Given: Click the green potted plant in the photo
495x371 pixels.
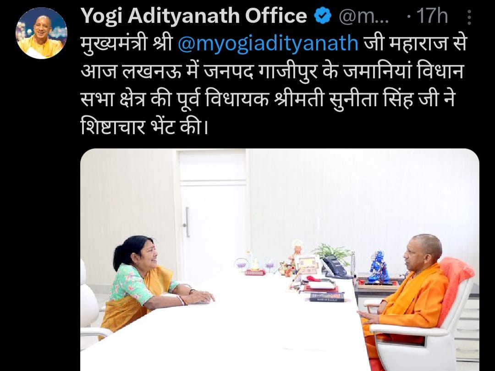Looking at the screenshot, I should pos(332,252).
